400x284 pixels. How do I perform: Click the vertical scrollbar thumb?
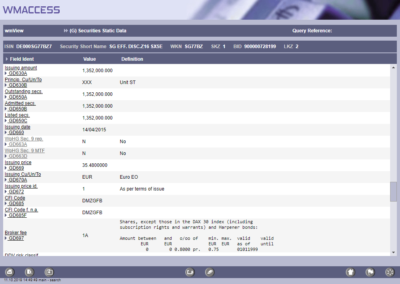(393, 192)
